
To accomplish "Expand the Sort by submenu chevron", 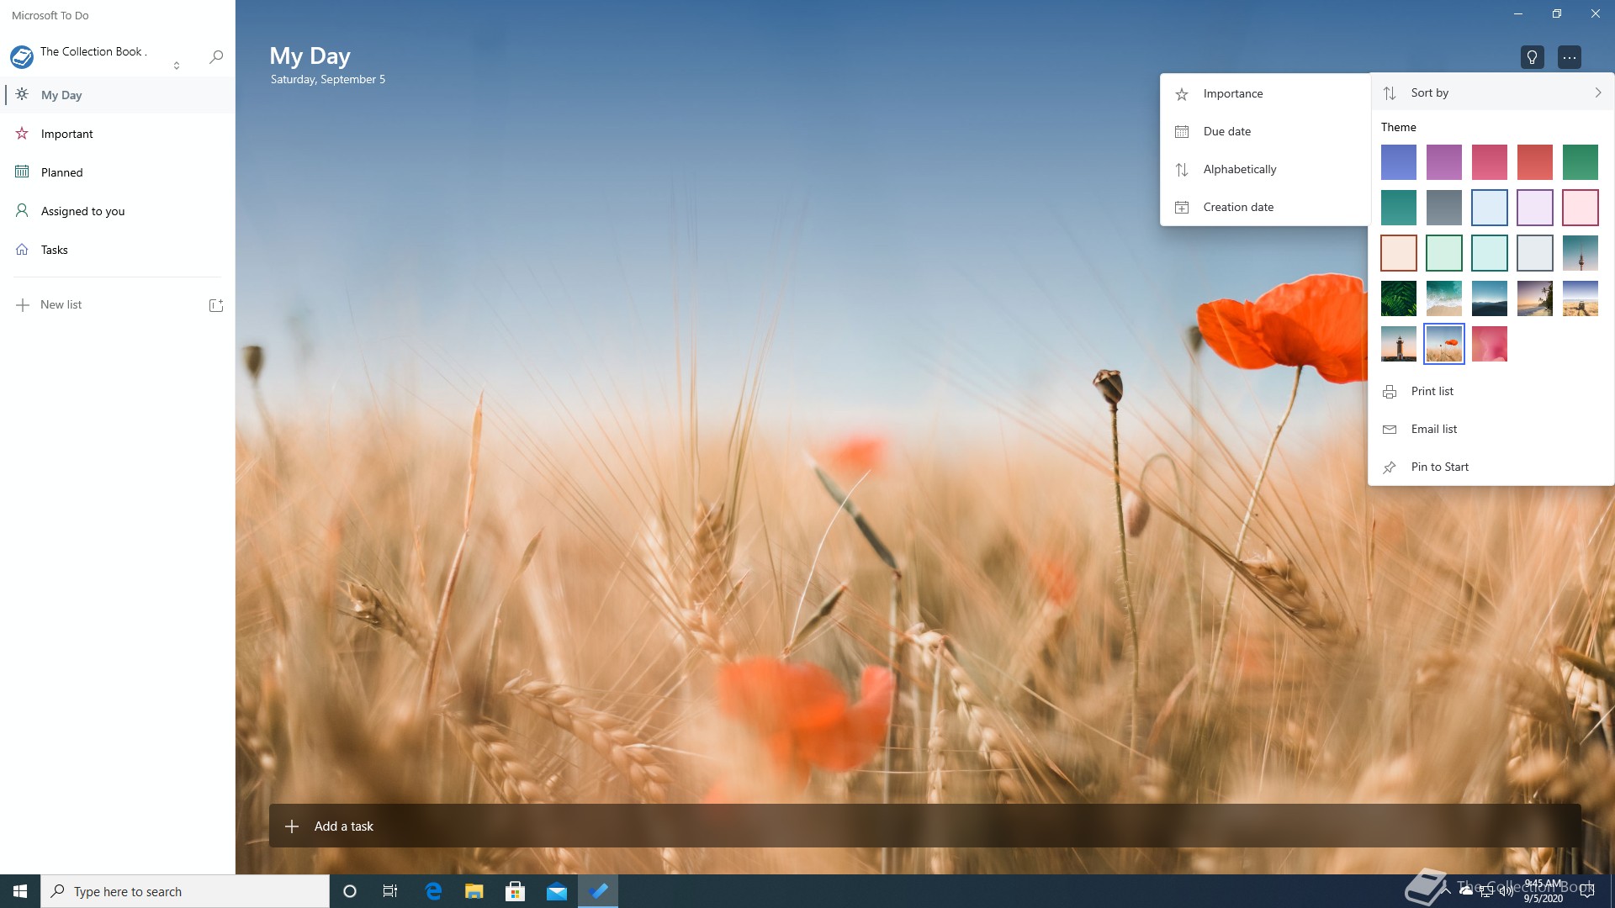I will 1597,92.
